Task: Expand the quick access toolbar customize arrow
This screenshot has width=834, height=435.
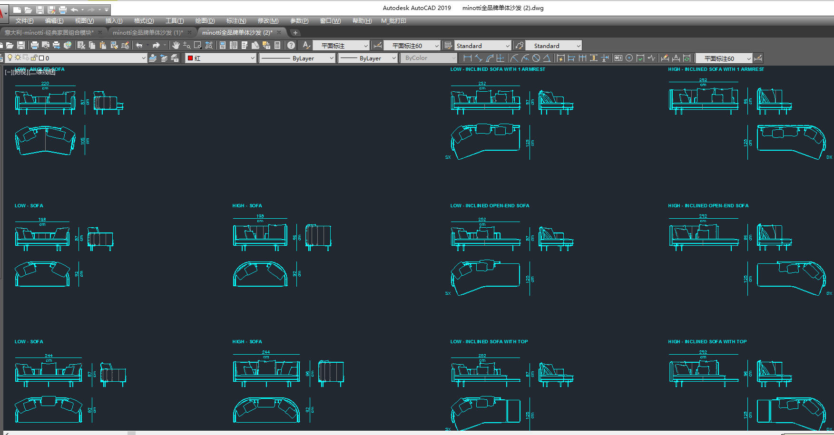Action: click(107, 10)
